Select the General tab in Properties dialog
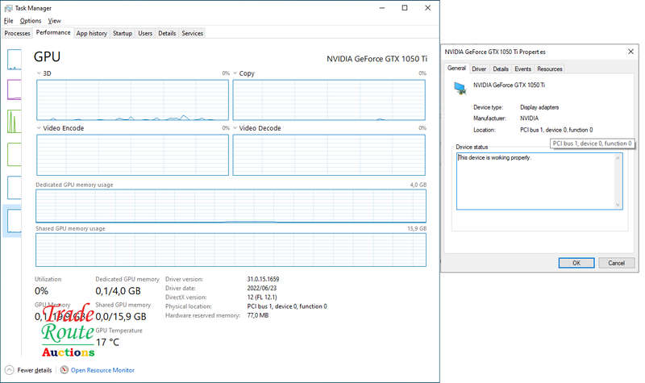The image size is (645, 383). click(x=456, y=69)
